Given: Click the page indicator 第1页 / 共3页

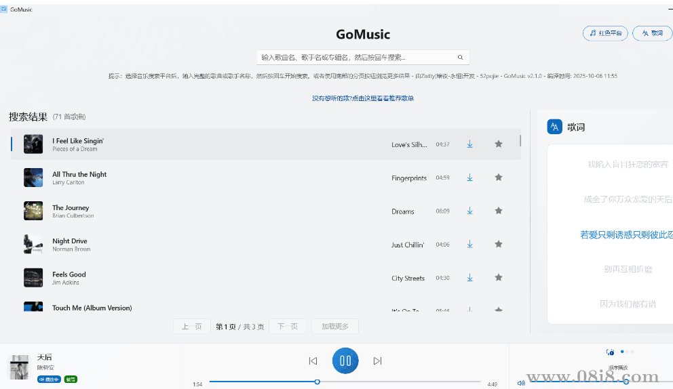Looking at the screenshot, I should (239, 327).
